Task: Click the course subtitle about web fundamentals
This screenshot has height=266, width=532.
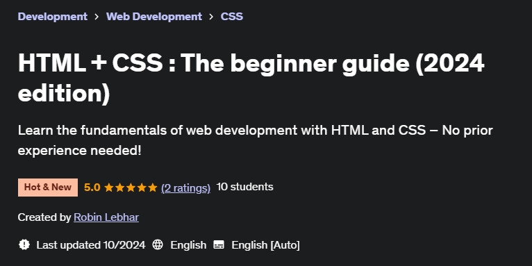Action: click(x=255, y=140)
